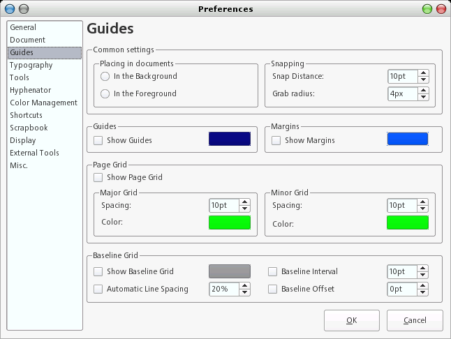This screenshot has width=451, height=339.
Task: Turn on Show Baseline Grid
Action: (98, 271)
